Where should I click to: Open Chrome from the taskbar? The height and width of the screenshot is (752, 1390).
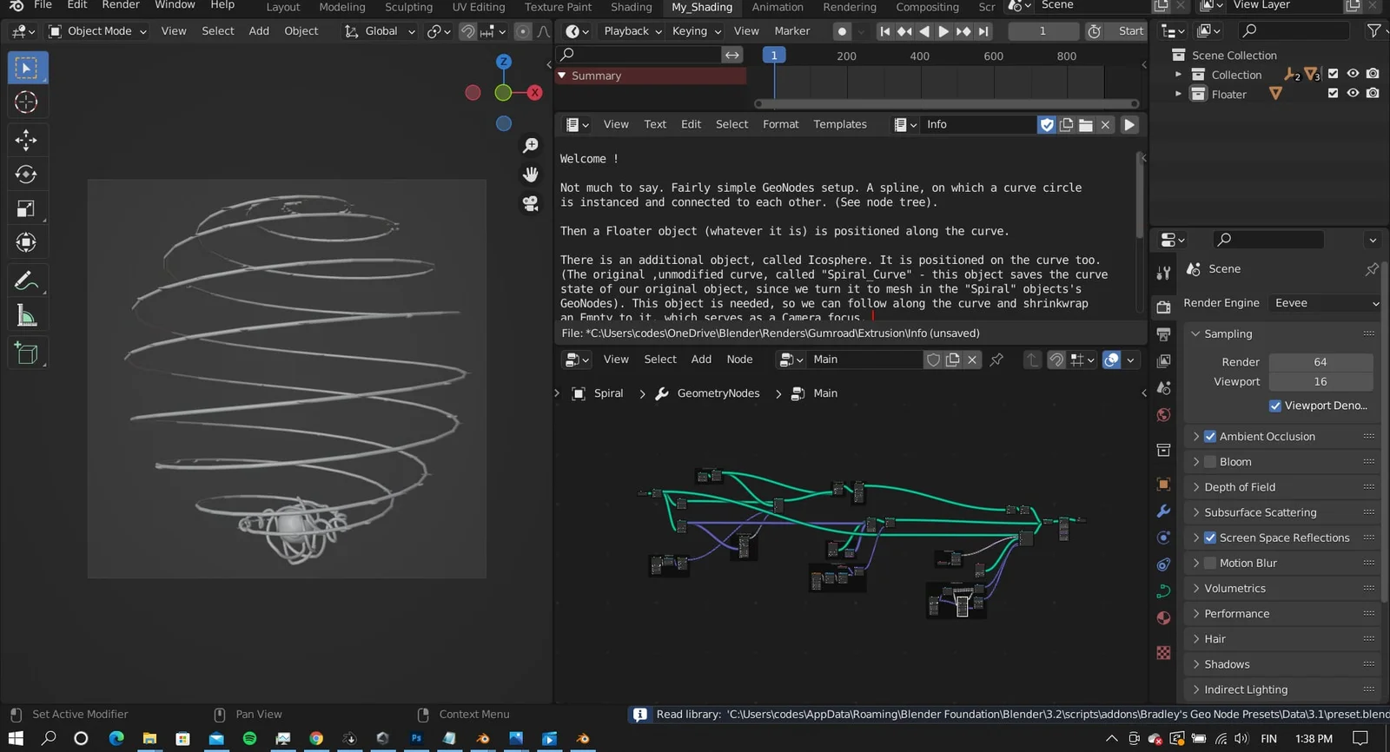[x=316, y=738]
